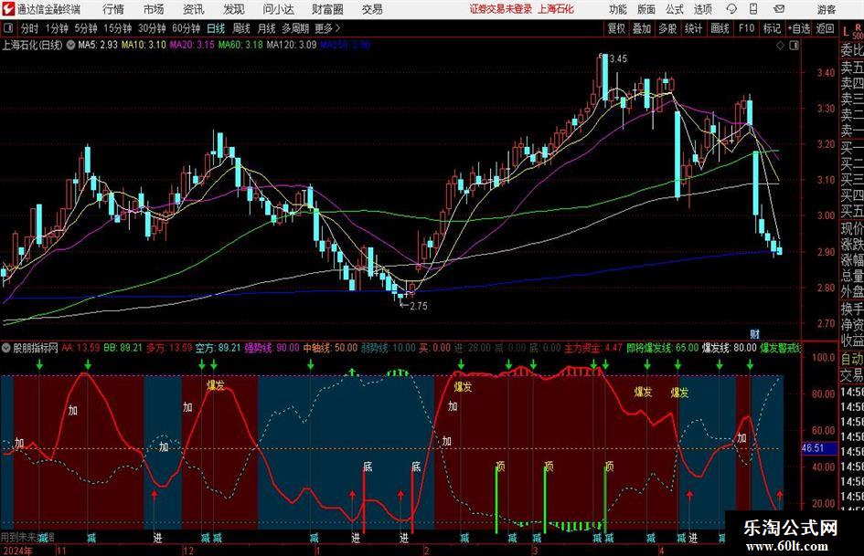
Task: Select the 日线 daily timeframe
Action: point(216,28)
